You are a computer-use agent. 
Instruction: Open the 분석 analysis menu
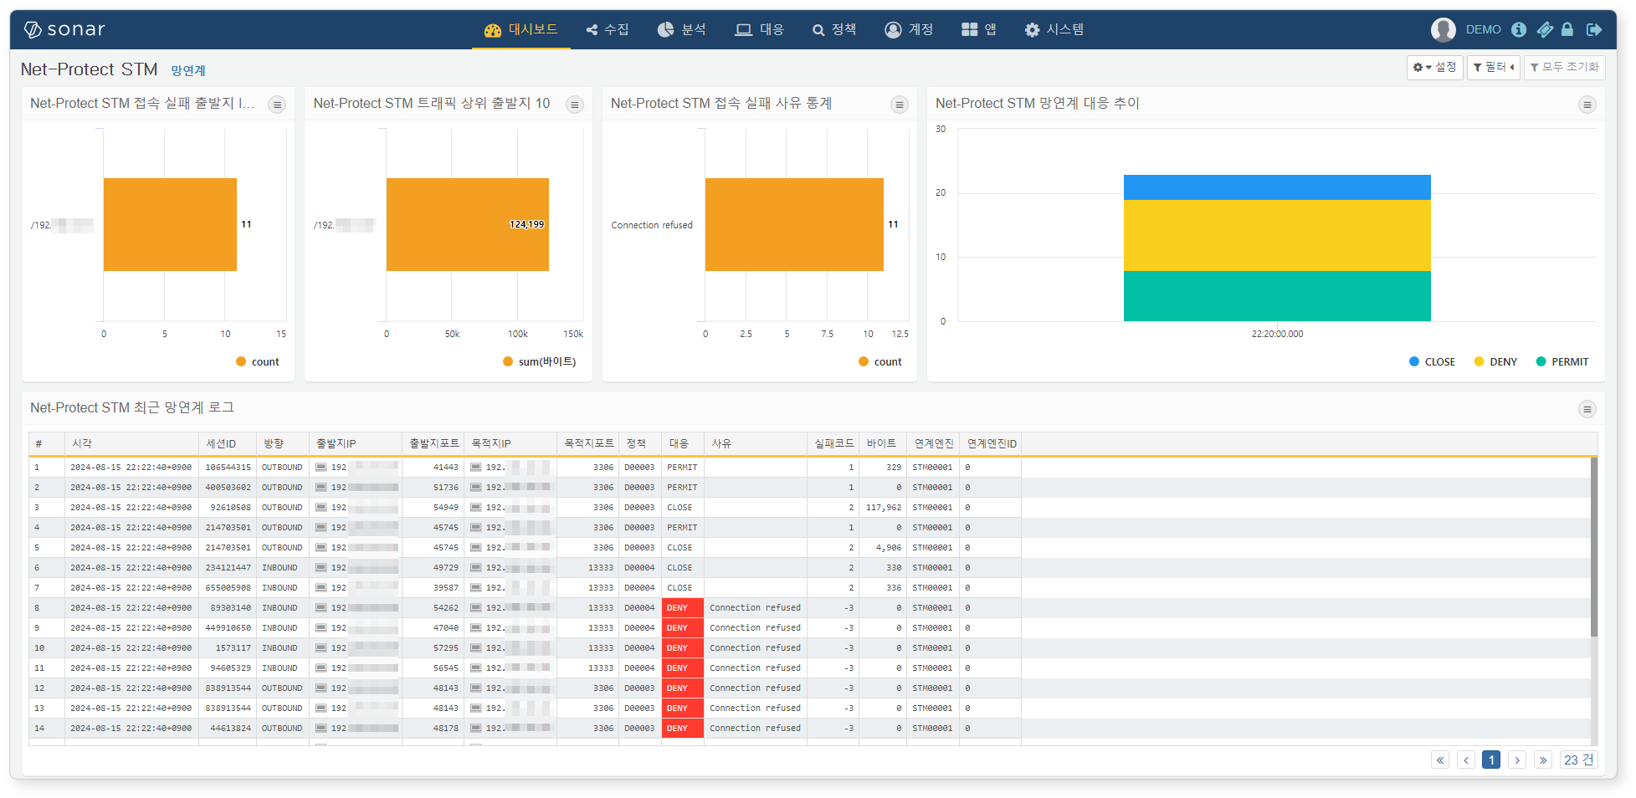coord(682,29)
